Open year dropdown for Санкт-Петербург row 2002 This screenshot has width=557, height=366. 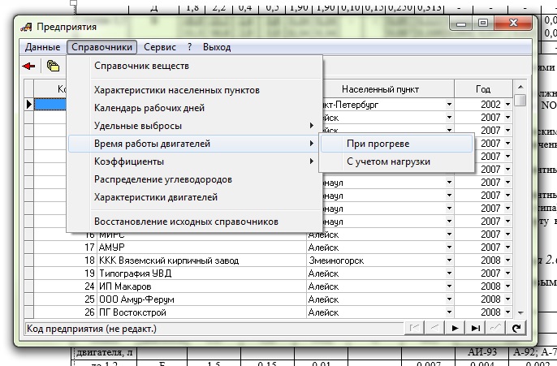[507, 105]
